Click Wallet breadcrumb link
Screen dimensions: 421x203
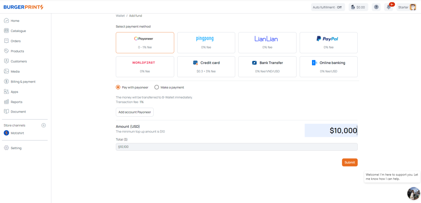[x=120, y=16]
